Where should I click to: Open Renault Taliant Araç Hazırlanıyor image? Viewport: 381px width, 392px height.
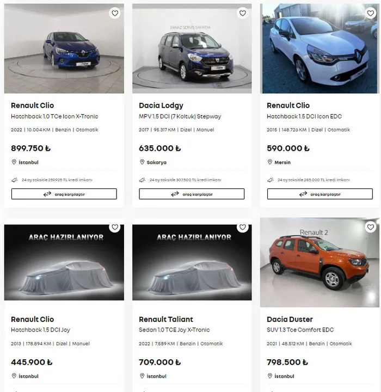192,262
